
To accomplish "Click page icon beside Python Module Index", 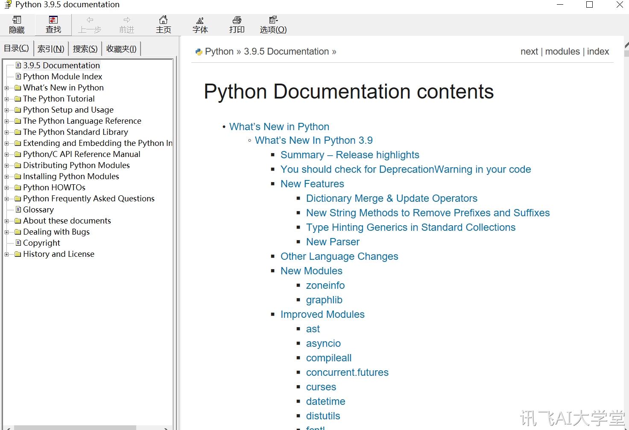I will tap(18, 76).
